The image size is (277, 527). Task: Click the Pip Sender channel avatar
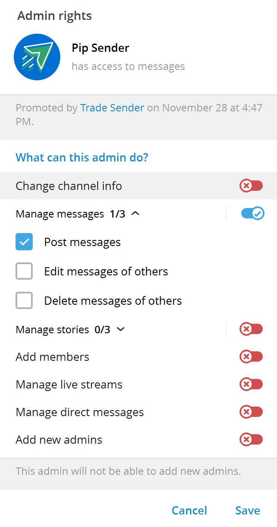(x=37, y=57)
